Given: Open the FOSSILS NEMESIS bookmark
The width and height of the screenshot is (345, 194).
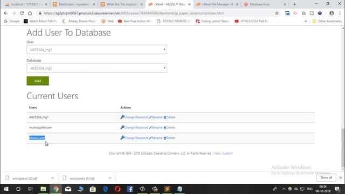Looking at the screenshot, I should [x=174, y=21].
